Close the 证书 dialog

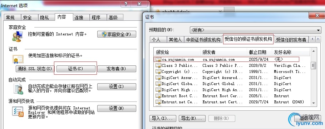click(x=317, y=15)
